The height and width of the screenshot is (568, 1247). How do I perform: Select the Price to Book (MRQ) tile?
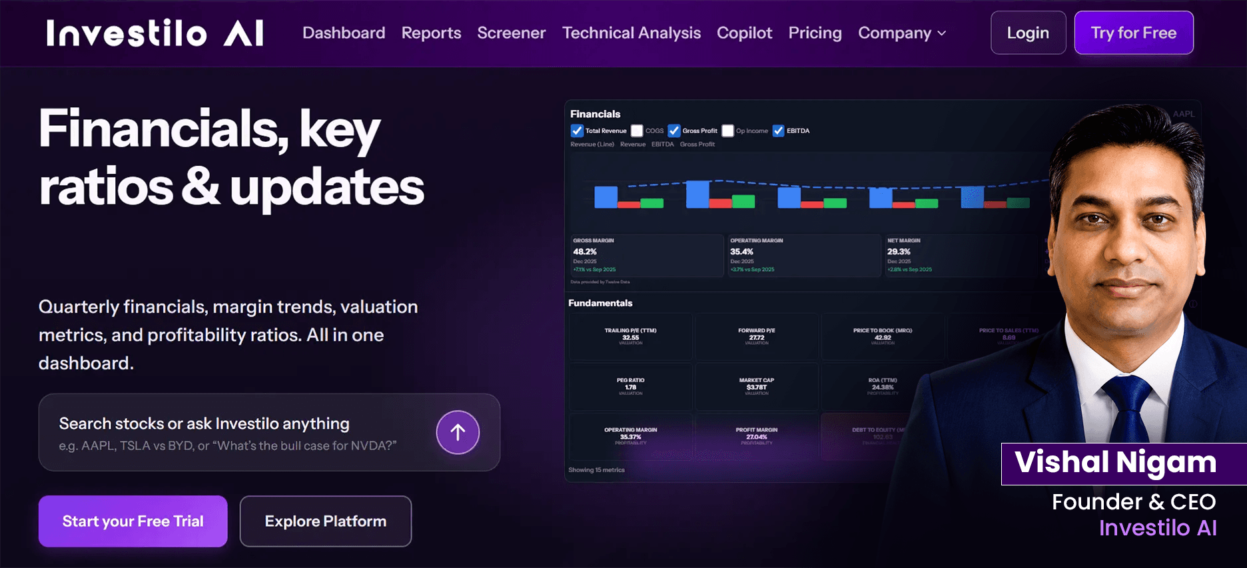pos(883,337)
